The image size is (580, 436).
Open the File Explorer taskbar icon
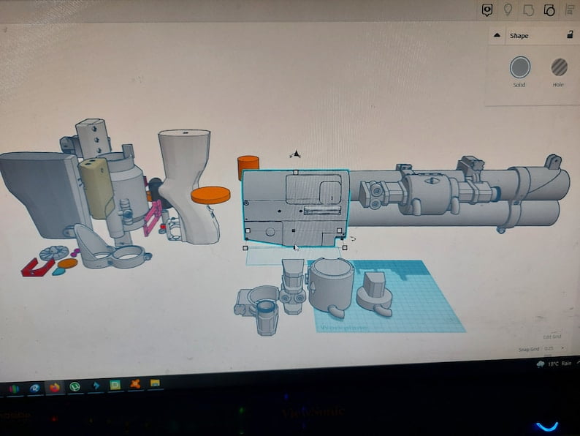coord(155,383)
